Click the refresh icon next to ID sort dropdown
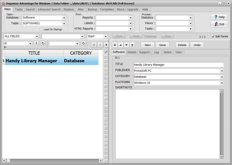This screenshot has height=165, width=232. coord(43,43)
